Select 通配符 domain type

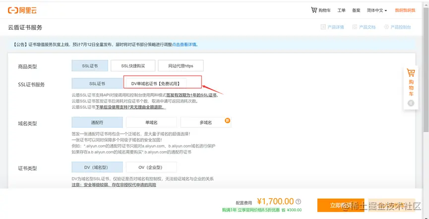click(97, 122)
